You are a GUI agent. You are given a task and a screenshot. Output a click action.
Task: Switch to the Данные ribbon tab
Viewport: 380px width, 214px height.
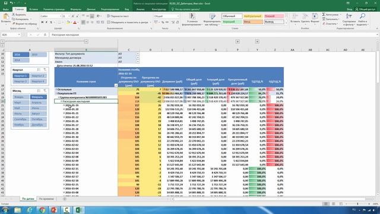point(91,10)
